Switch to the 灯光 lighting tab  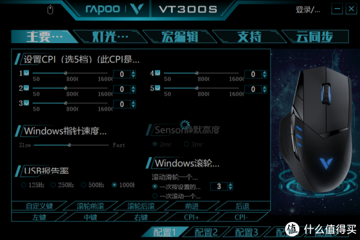[110, 37]
